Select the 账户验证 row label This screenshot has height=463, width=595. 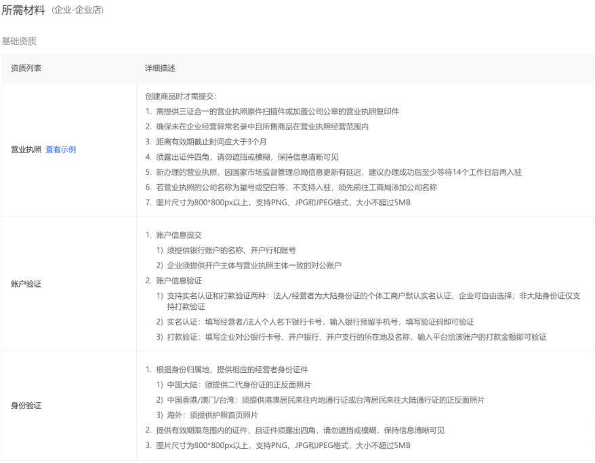click(26, 284)
